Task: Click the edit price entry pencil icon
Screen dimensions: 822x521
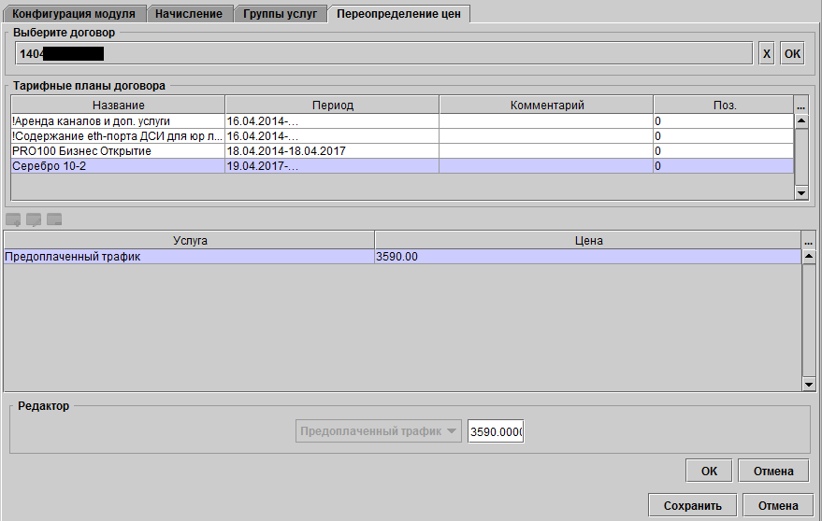Action: click(x=34, y=219)
